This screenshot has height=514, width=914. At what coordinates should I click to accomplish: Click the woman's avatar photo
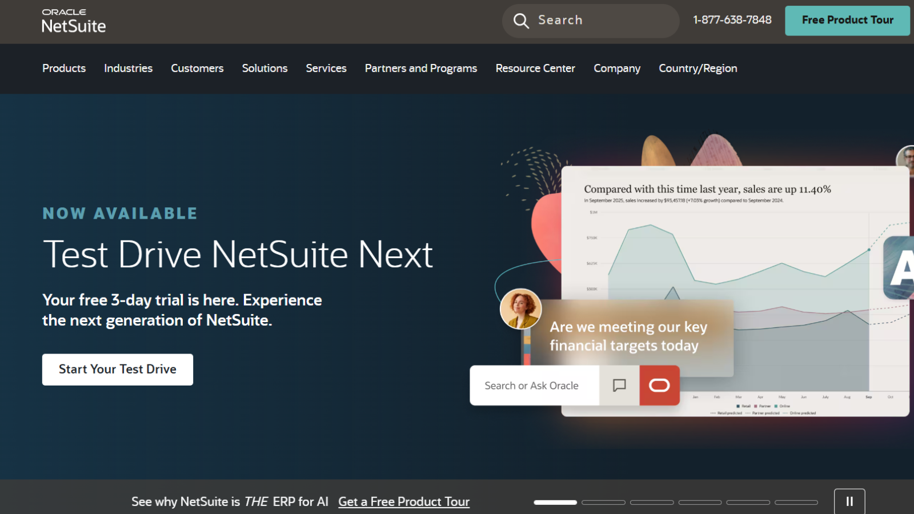tap(520, 309)
